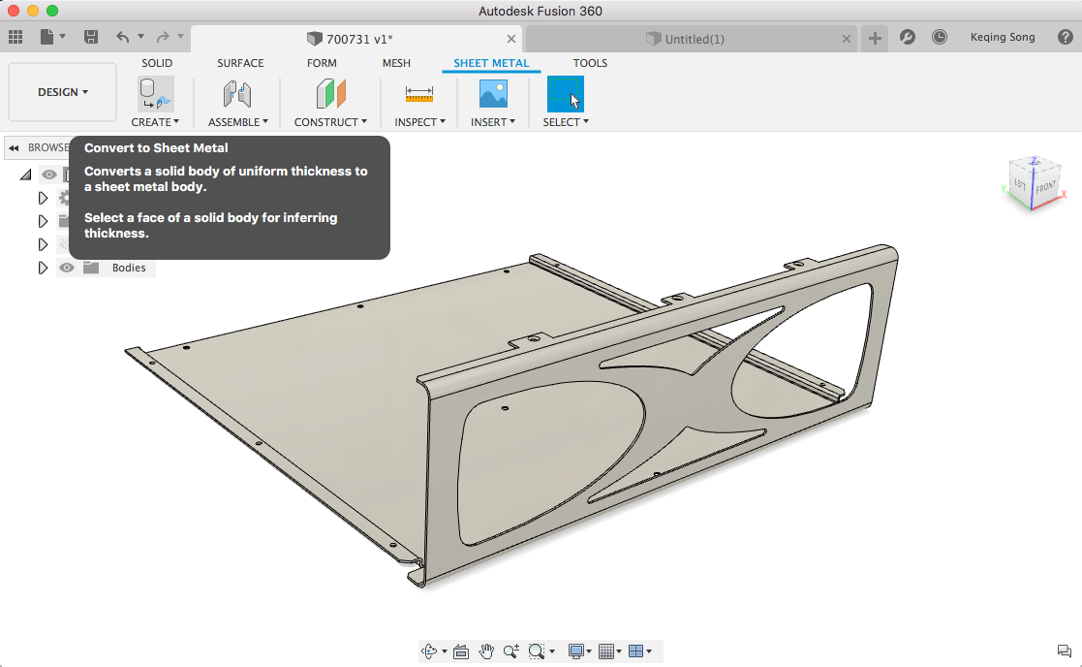Viewport: 1082px width, 667px height.
Task: Open the CREATE dropdown menu
Action: tap(155, 122)
